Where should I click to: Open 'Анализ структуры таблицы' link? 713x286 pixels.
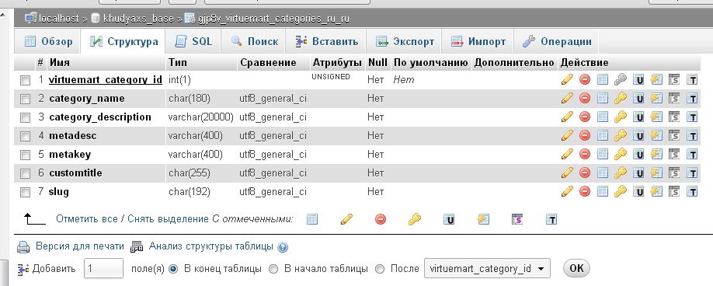pyautogui.click(x=210, y=246)
